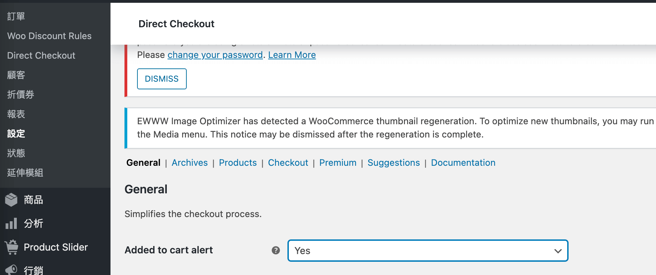This screenshot has width=656, height=275.
Task: Switch to the Products tab
Action: (238, 163)
